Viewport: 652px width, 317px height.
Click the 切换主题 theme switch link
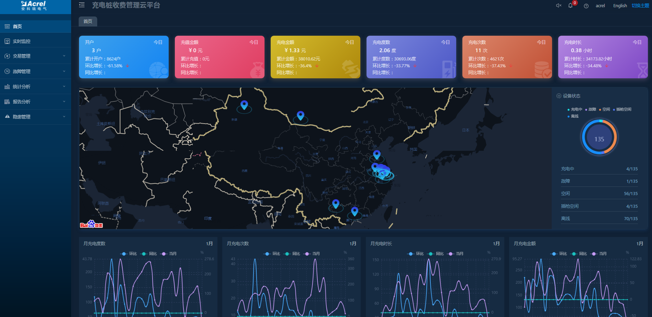(x=640, y=6)
